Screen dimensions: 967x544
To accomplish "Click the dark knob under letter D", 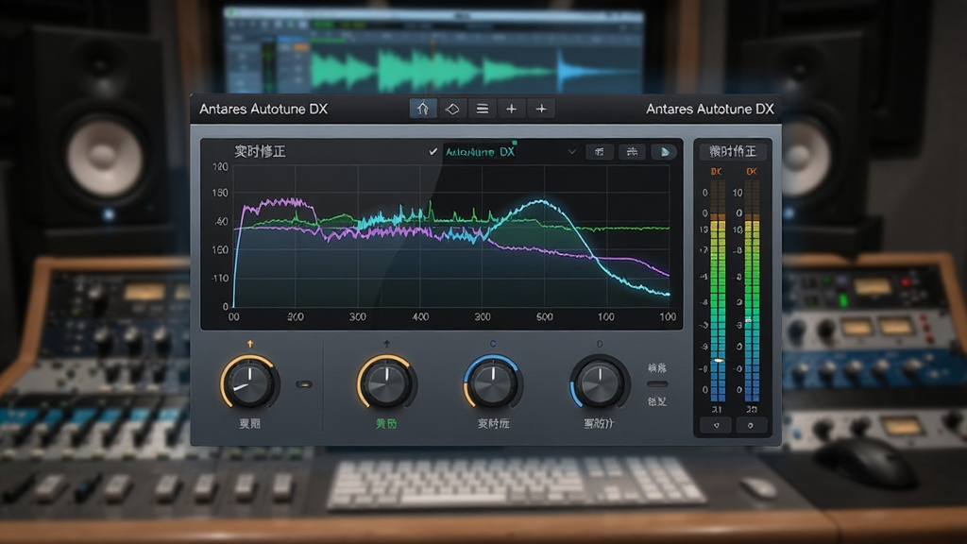I will [x=600, y=383].
